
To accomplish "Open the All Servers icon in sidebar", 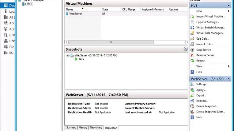I will [6, 17].
